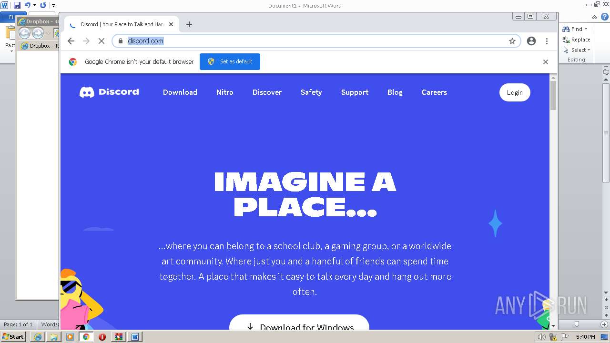Click the Action Center flag tray icon
The width and height of the screenshot is (610, 343).
coord(565,337)
